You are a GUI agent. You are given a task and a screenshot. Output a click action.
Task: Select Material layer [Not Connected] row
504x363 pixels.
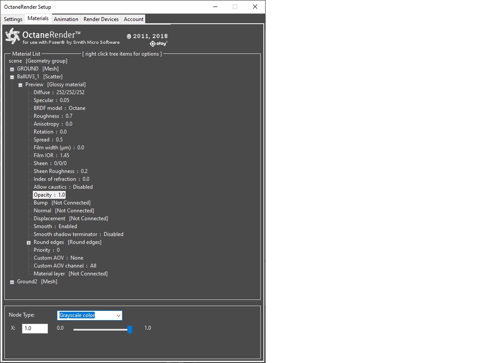coord(71,274)
